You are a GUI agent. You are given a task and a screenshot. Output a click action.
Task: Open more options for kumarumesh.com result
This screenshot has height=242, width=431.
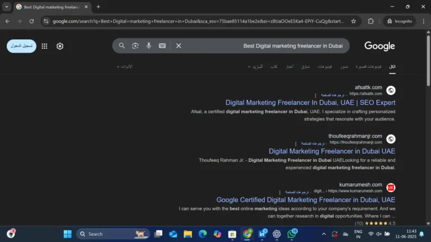tap(279, 192)
